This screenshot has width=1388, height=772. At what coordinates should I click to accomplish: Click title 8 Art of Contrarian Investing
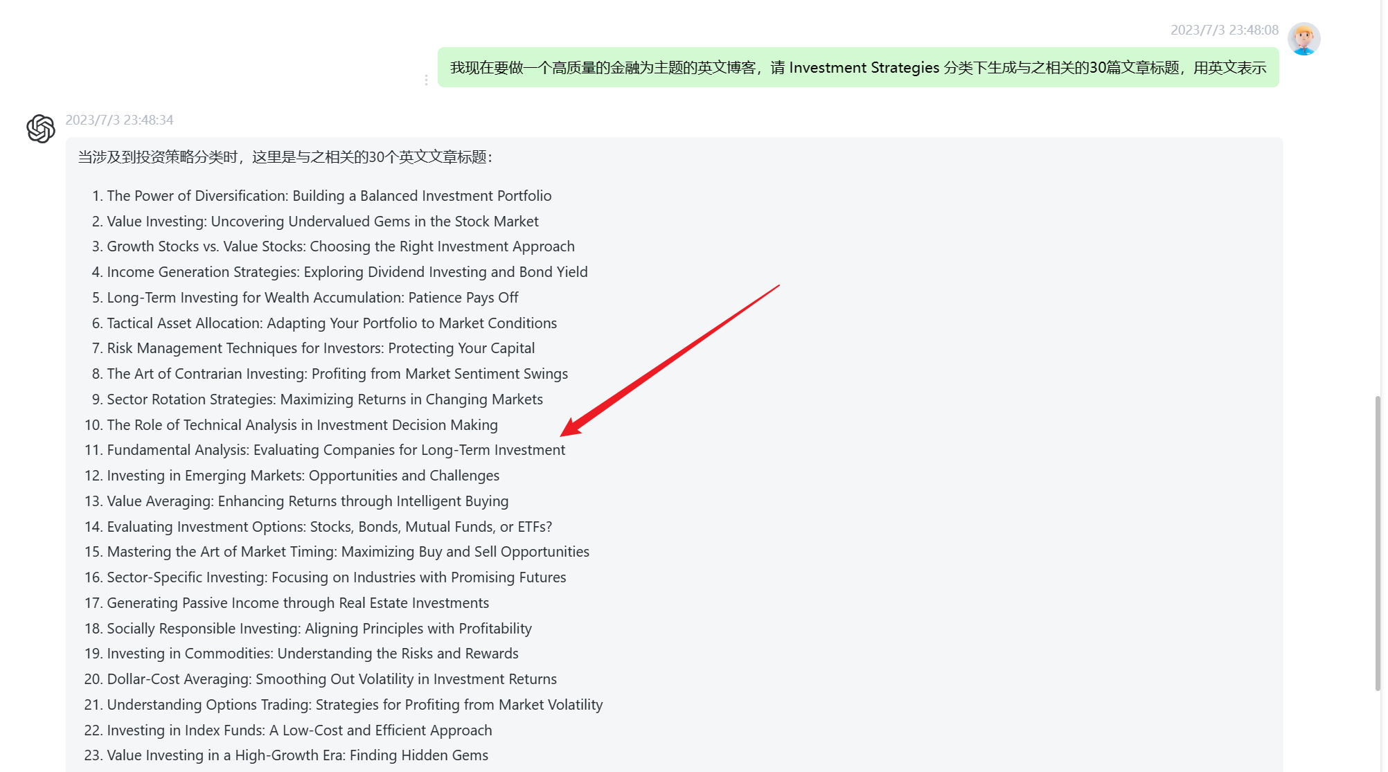pyautogui.click(x=337, y=374)
